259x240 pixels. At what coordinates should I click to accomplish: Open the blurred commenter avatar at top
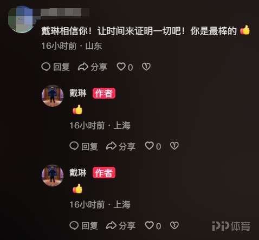tap(21, 20)
